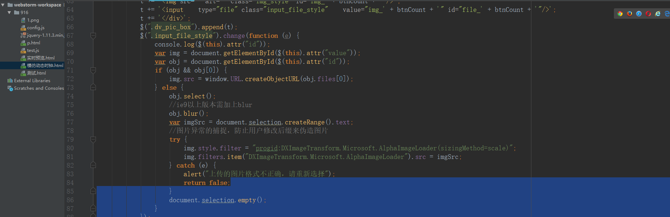
Task: Click the 'try' keyword on line 79
Action: click(174, 139)
